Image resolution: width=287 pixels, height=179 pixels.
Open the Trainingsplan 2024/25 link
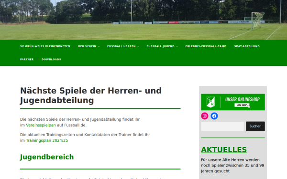point(47,140)
